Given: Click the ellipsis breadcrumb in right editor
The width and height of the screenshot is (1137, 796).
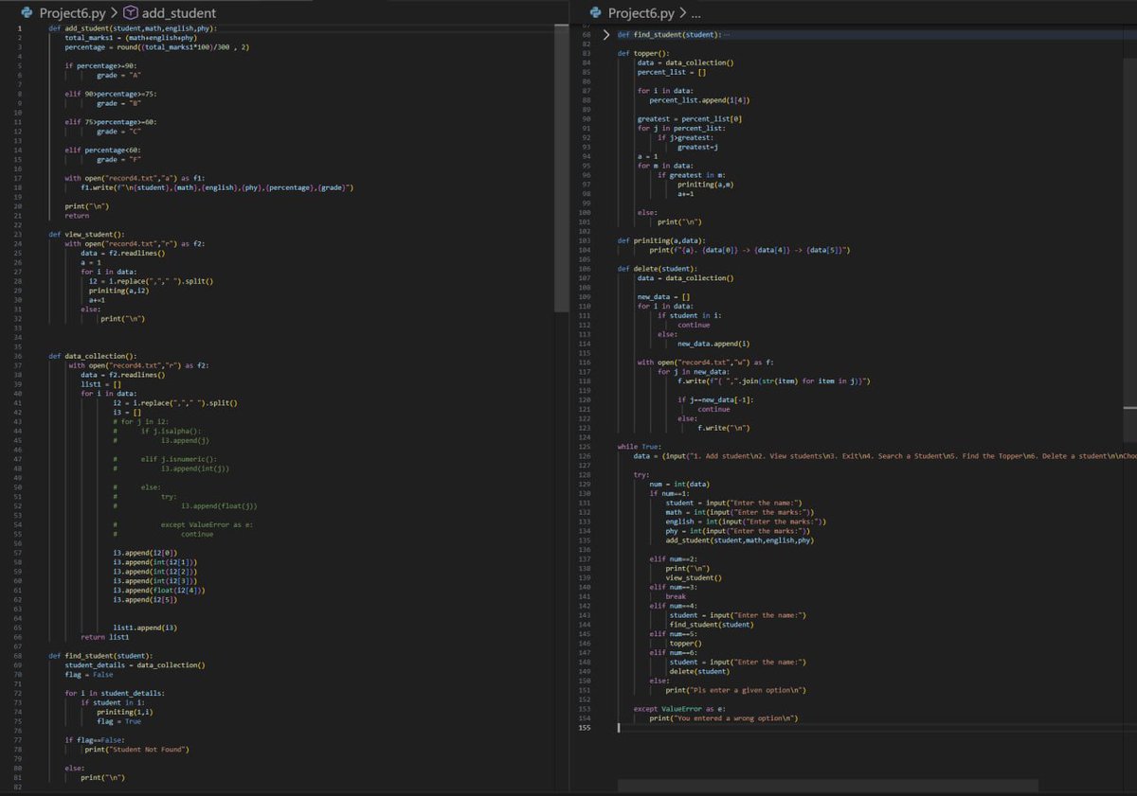Looking at the screenshot, I should [x=697, y=13].
